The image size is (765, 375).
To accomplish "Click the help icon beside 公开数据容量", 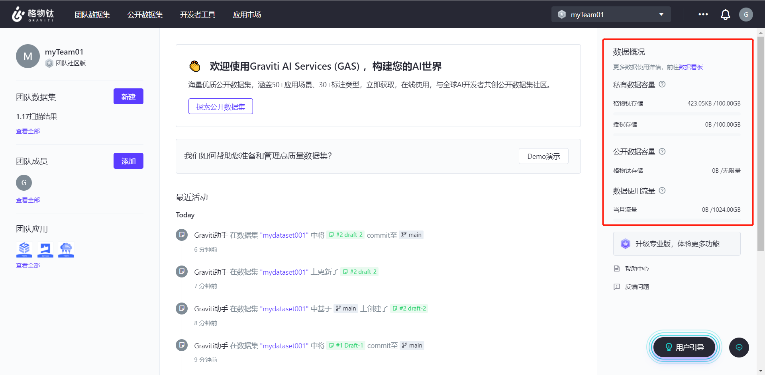I will pyautogui.click(x=662, y=151).
